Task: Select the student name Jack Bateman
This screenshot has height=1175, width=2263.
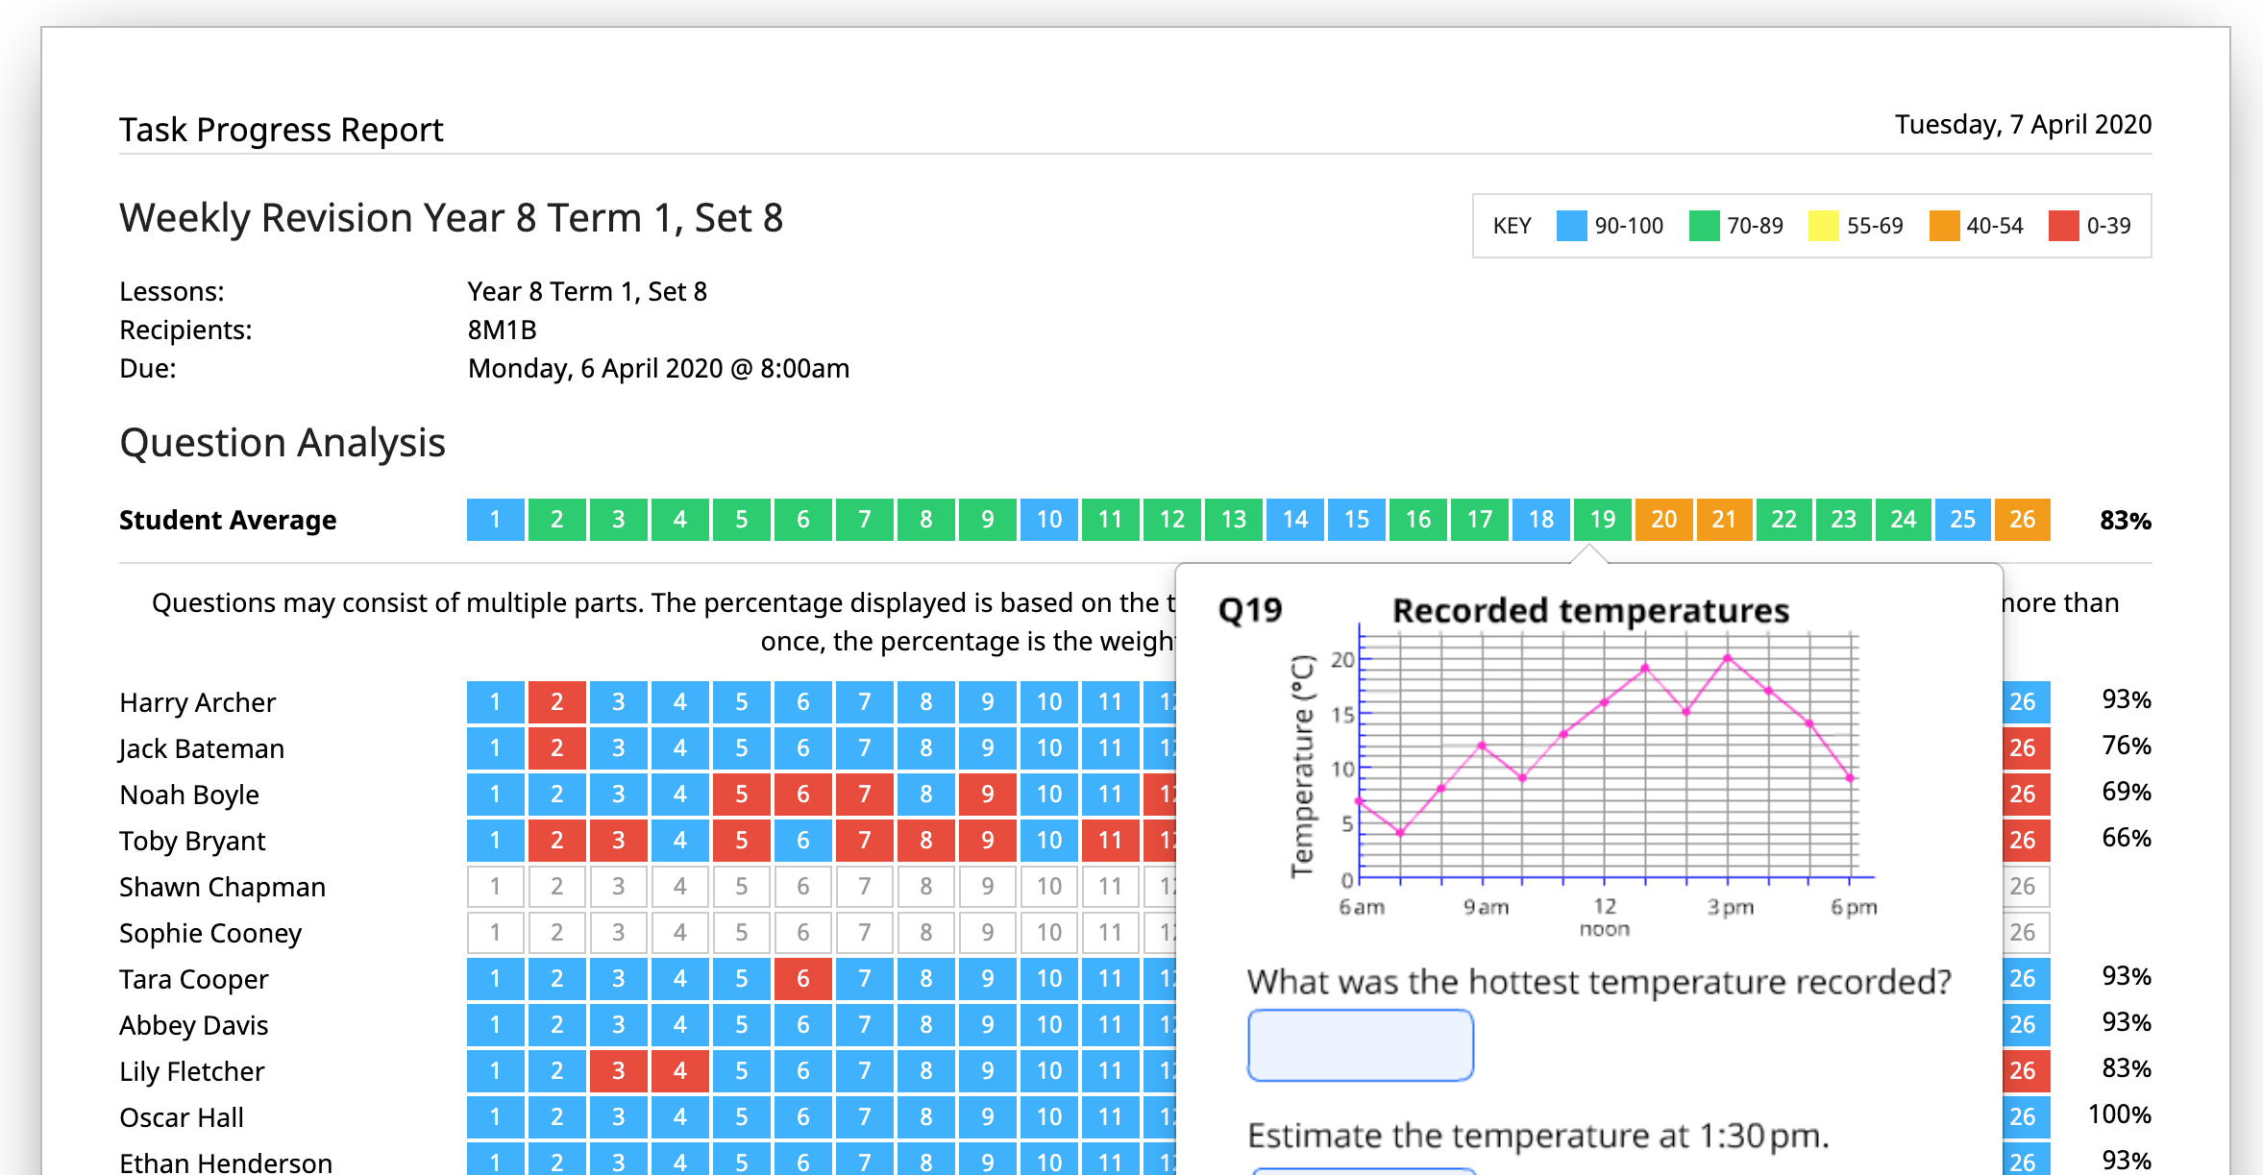Action: (201, 747)
